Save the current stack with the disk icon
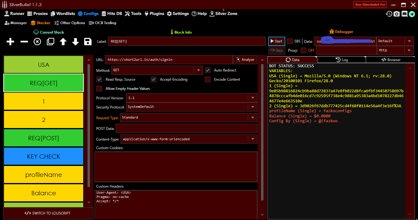This screenshot has width=418, height=220. (x=88, y=42)
